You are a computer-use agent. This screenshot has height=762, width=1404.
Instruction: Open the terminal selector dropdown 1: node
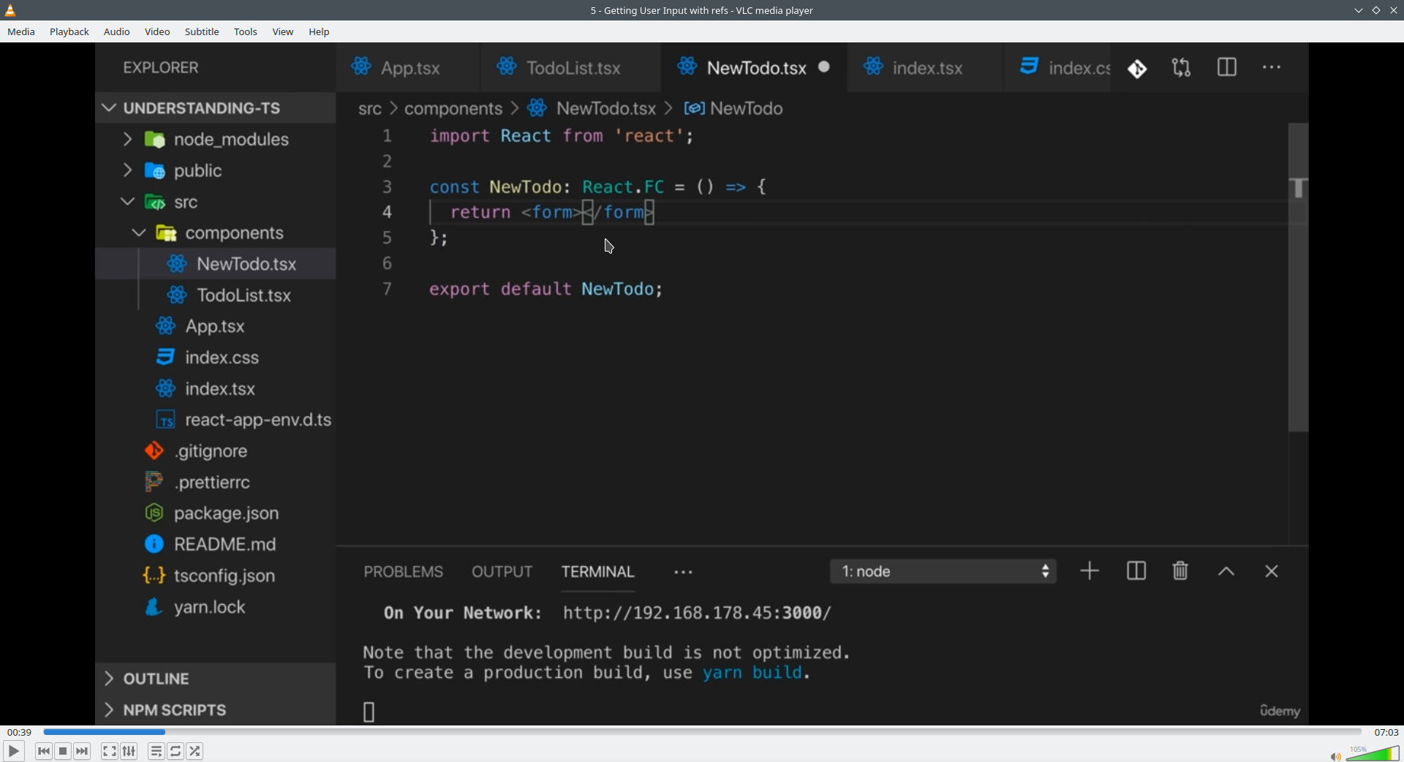[x=943, y=572]
